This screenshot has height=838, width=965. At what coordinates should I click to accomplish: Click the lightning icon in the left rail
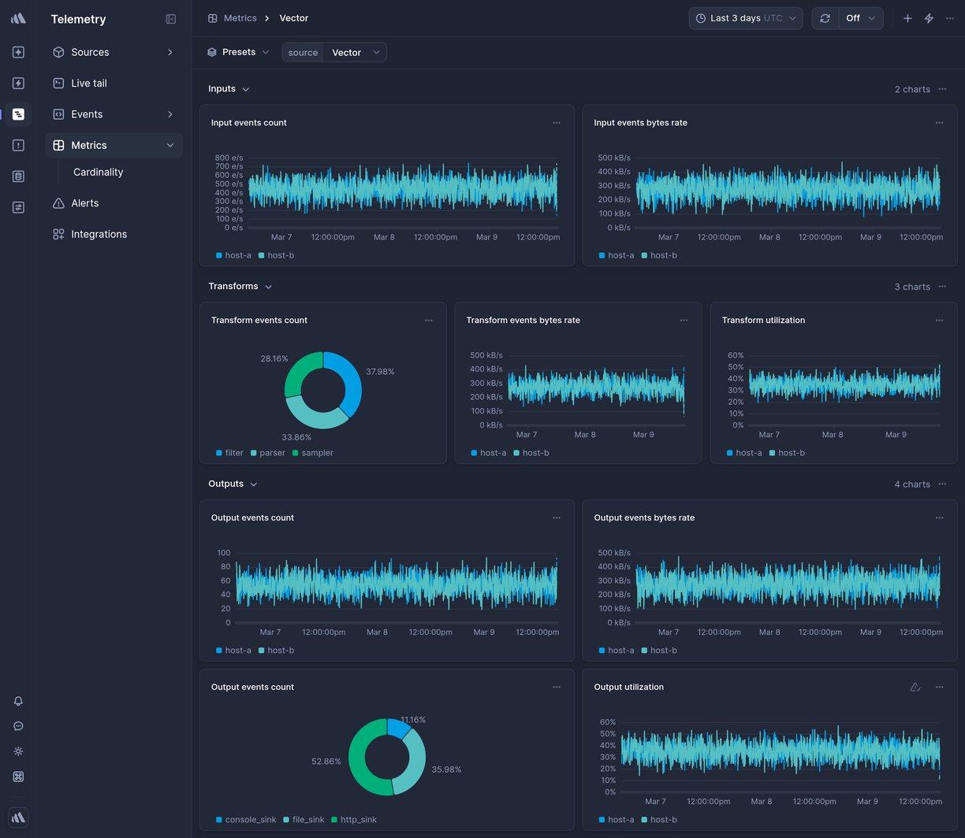pos(18,83)
